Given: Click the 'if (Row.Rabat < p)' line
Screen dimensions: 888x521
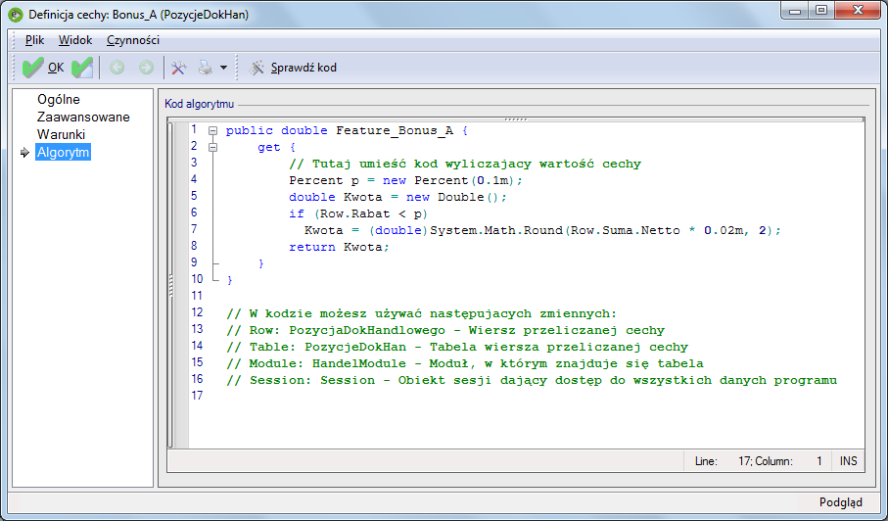Looking at the screenshot, I should 358,213.
